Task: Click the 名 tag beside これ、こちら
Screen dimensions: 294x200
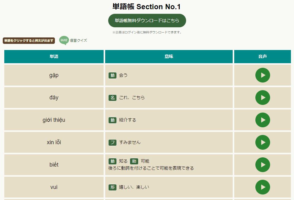Action: click(112, 98)
